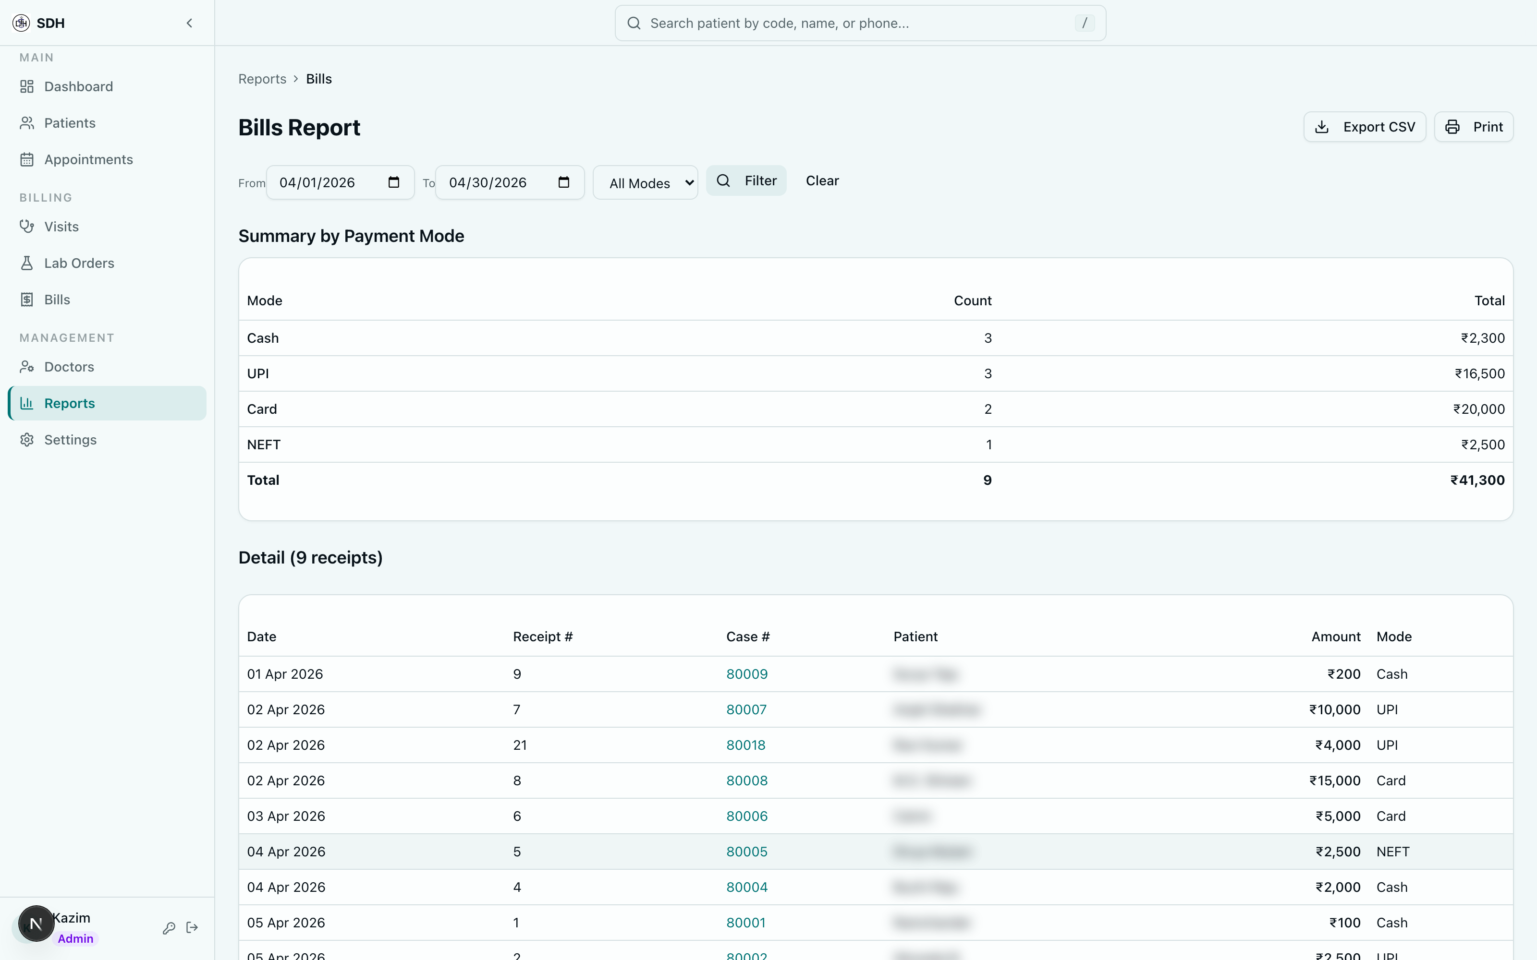Open the From date calendar picker icon

pyautogui.click(x=394, y=182)
